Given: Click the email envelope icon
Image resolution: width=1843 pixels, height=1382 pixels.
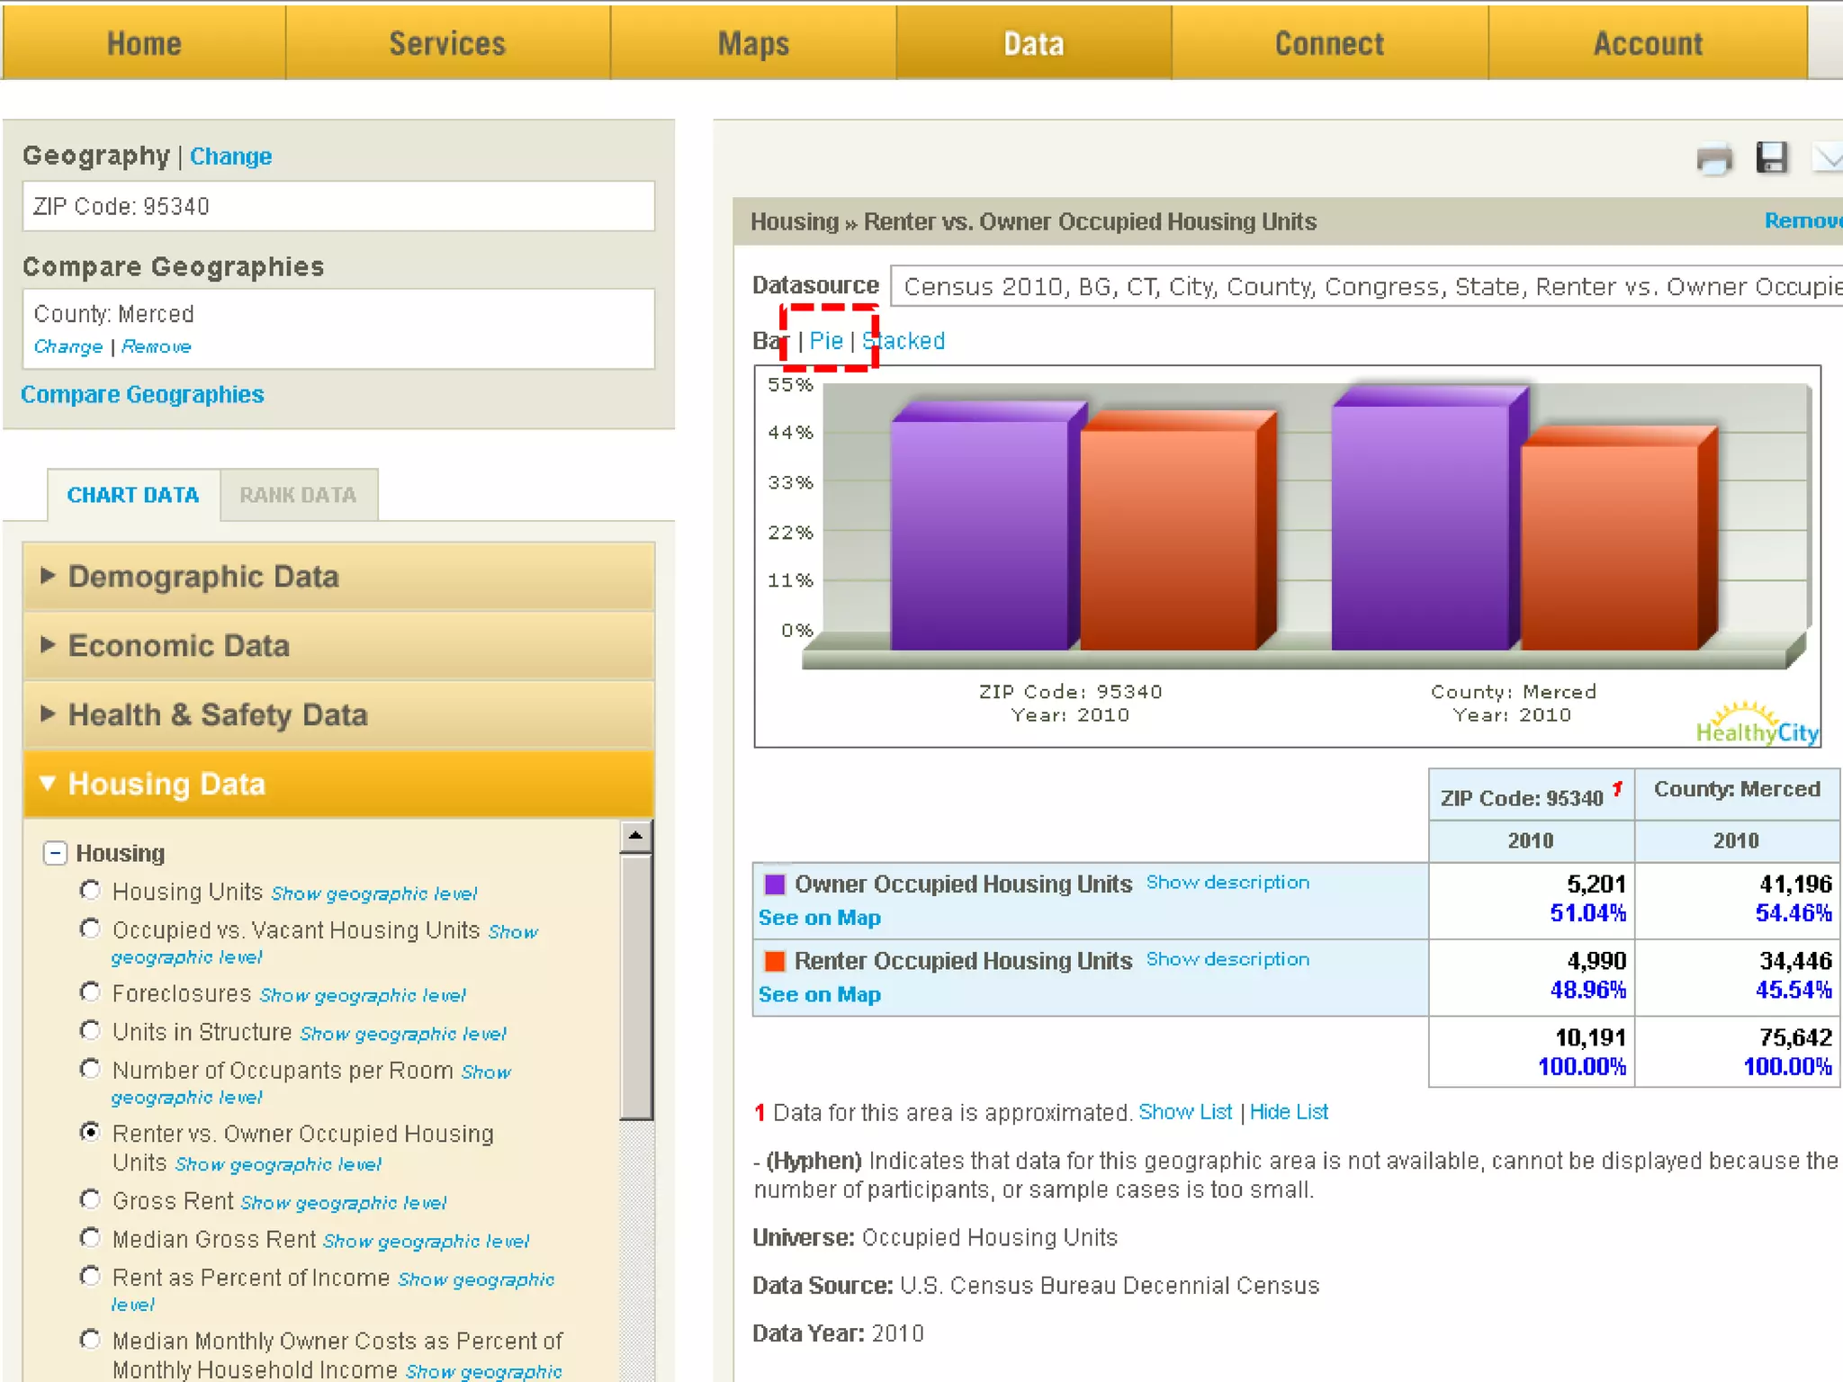Looking at the screenshot, I should pos(1828,157).
